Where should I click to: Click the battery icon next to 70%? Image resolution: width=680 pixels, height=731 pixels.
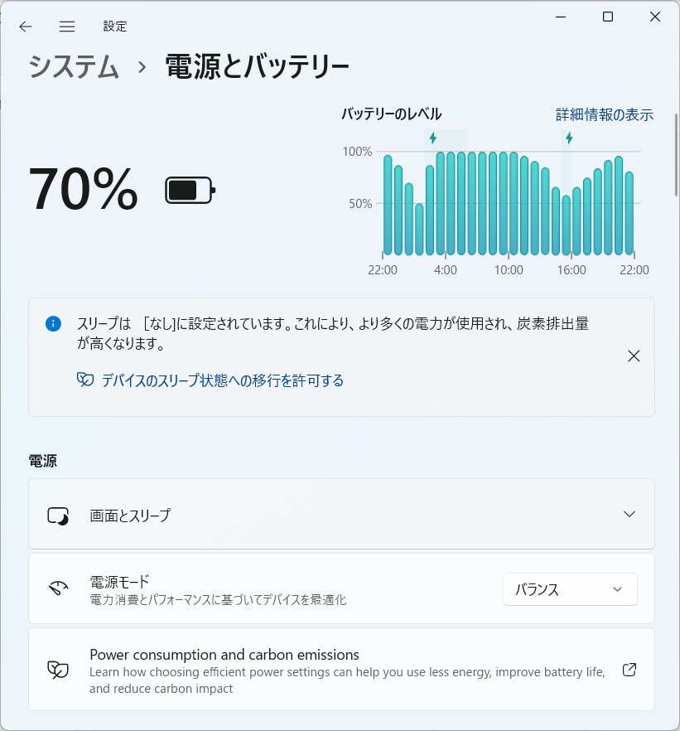click(190, 190)
